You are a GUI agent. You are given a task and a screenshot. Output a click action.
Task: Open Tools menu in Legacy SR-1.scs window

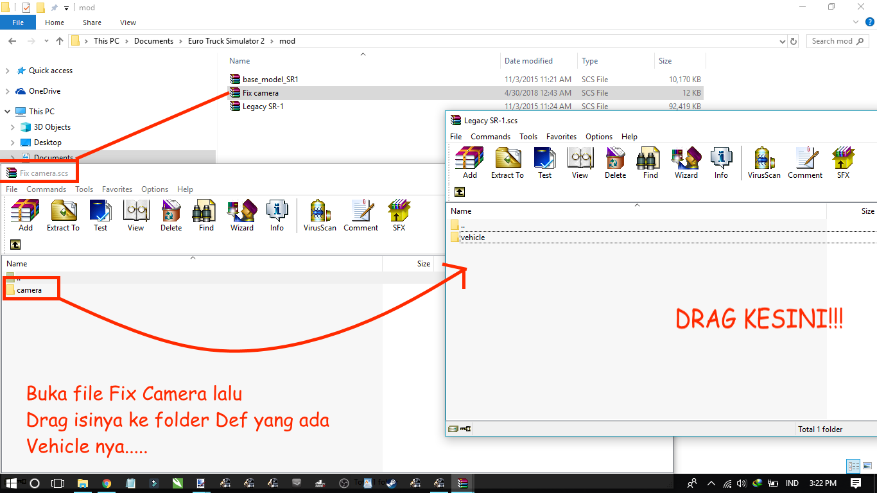[x=528, y=137]
